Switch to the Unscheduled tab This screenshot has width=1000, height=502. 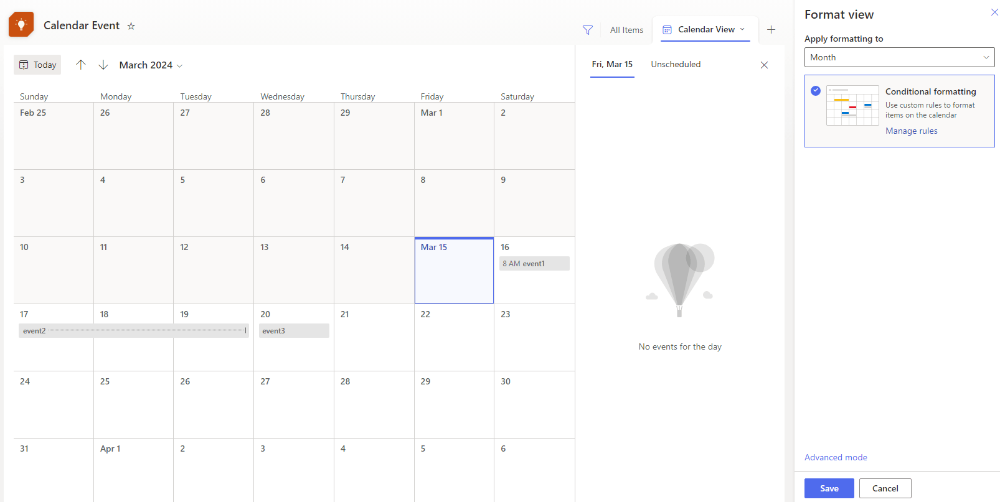[x=676, y=64]
